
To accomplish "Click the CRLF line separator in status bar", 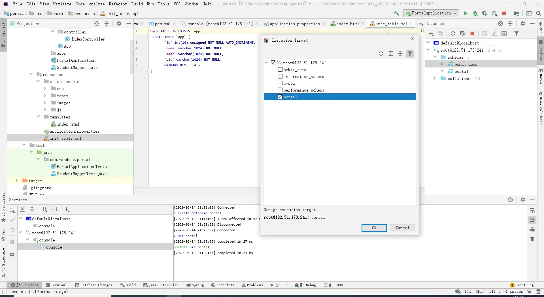I will [x=480, y=291].
